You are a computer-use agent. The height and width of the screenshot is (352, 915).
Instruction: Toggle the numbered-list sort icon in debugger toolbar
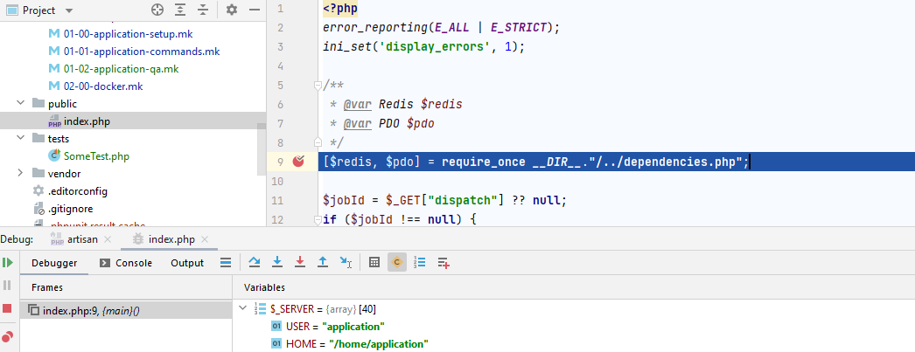[x=420, y=262]
